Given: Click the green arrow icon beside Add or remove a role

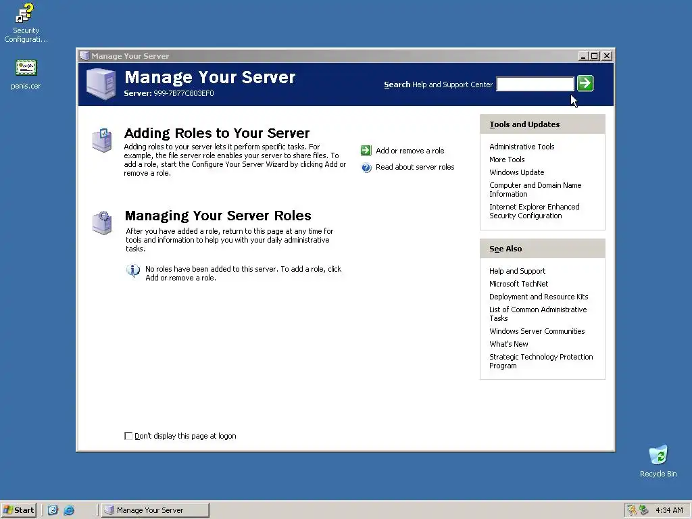Looking at the screenshot, I should coord(366,151).
